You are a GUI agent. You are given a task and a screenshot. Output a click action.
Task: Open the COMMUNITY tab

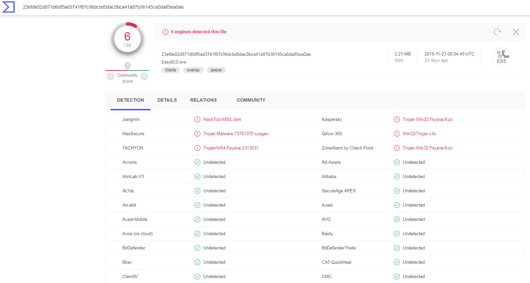pos(251,100)
